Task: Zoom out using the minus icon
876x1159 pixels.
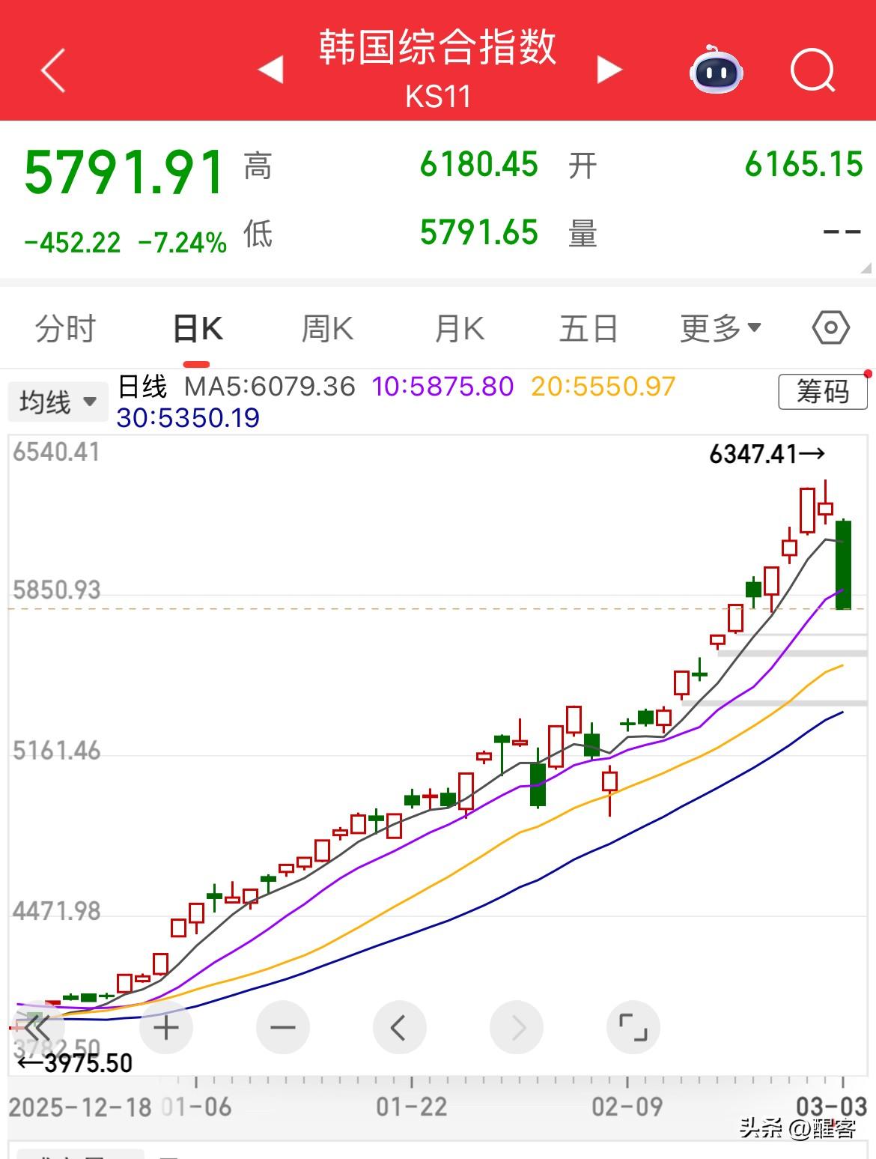Action: point(283,1028)
